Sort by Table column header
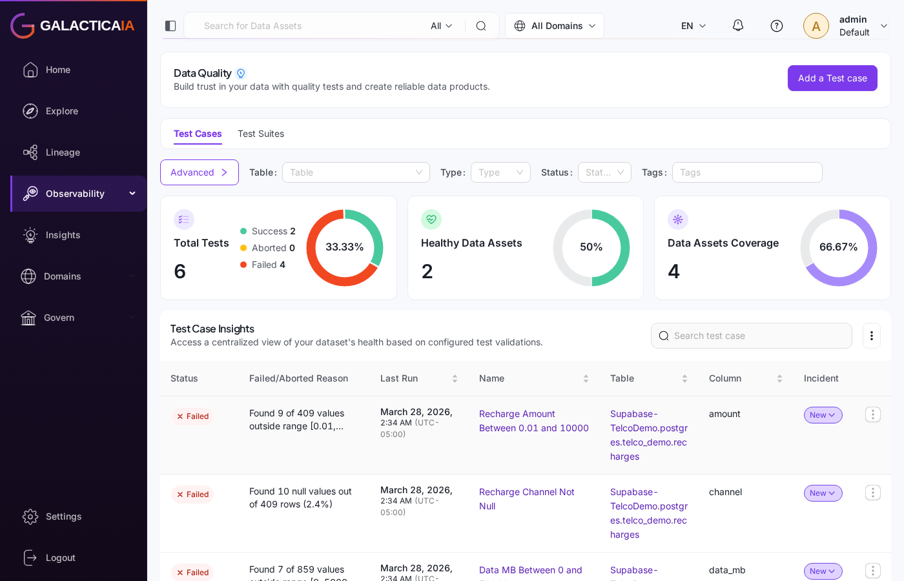Viewport: 904px width, 581px height. tap(684, 379)
